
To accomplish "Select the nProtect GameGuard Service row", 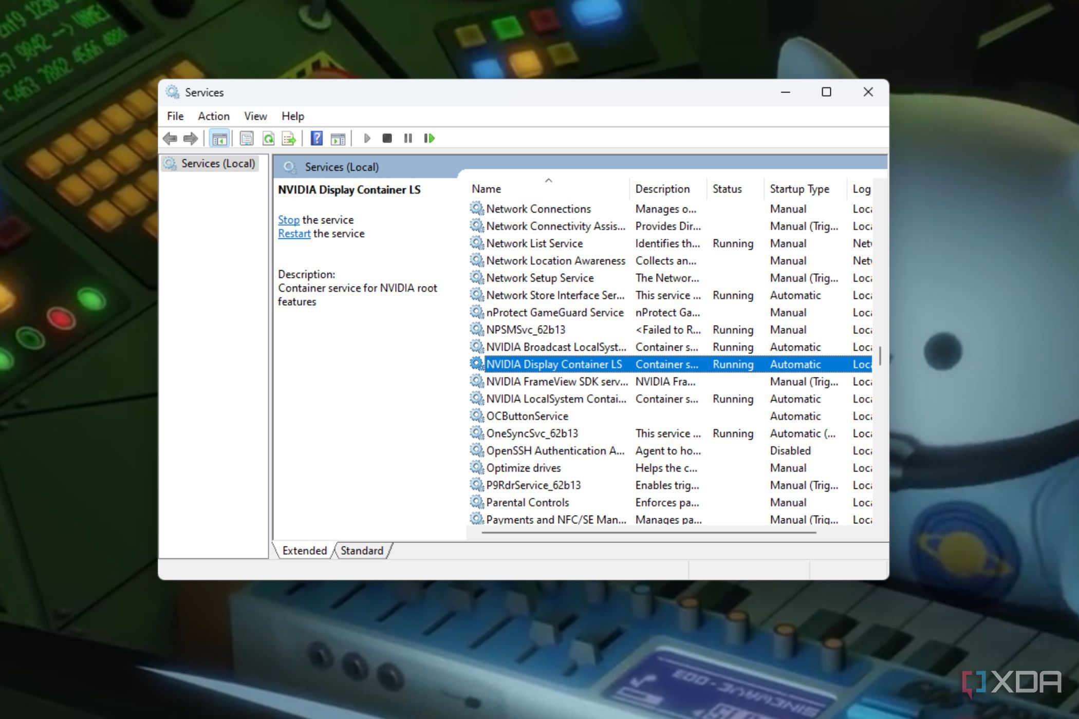I will 555,312.
